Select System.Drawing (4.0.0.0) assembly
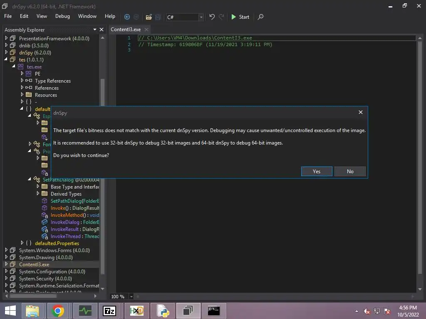The height and width of the screenshot is (319, 426). 46,258
